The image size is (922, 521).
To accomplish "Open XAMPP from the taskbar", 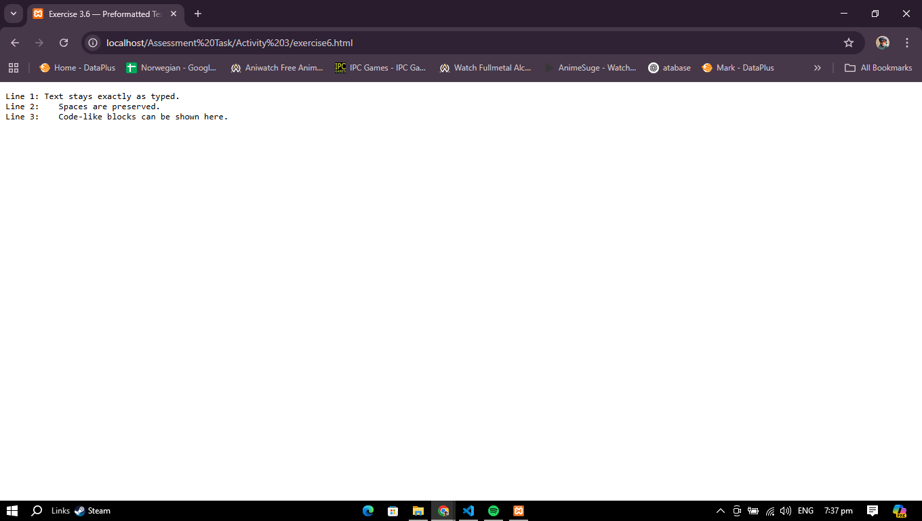I will pyautogui.click(x=519, y=511).
